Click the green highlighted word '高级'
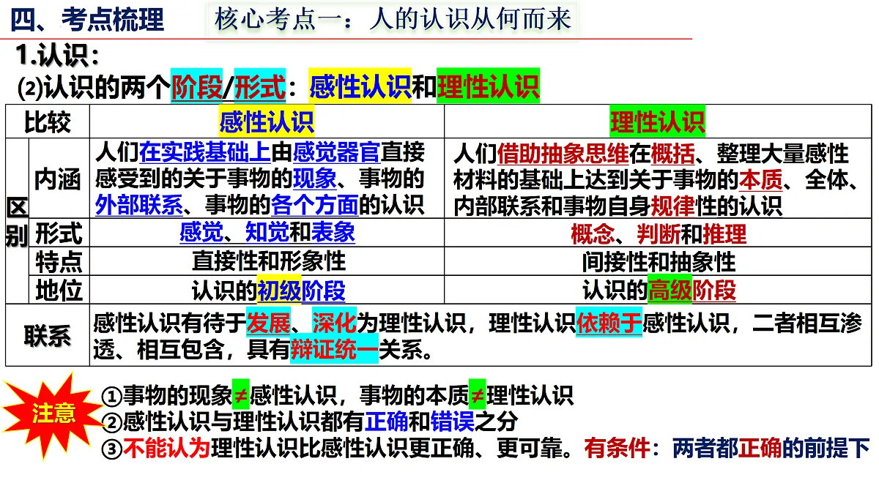The width and height of the screenshot is (879, 494). coord(670,291)
